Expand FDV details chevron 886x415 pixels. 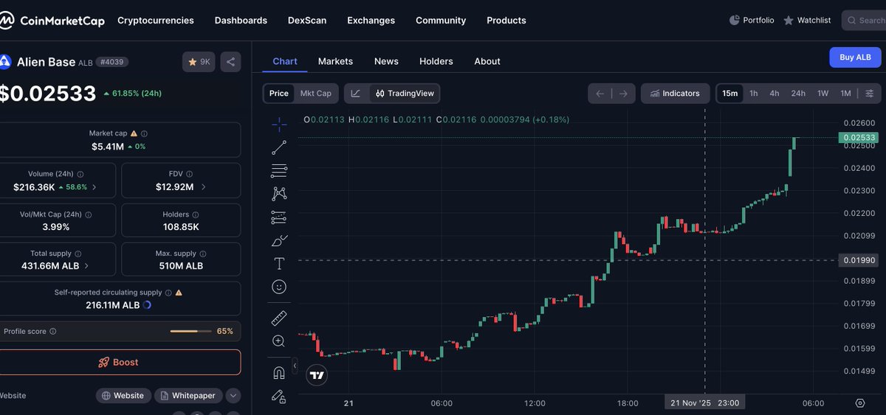(x=203, y=187)
